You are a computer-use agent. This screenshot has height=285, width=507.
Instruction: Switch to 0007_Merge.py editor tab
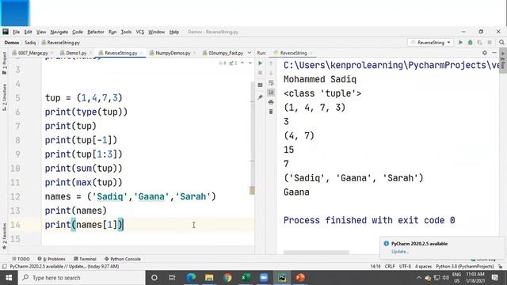(x=32, y=53)
